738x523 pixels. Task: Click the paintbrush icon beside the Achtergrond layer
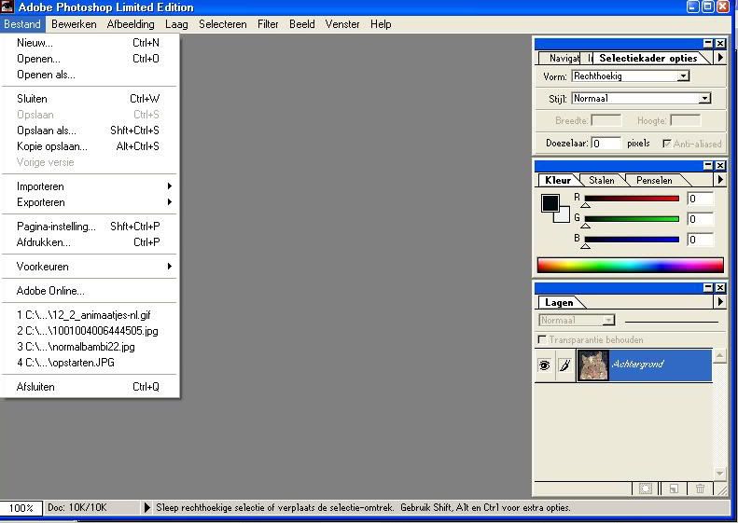(564, 366)
